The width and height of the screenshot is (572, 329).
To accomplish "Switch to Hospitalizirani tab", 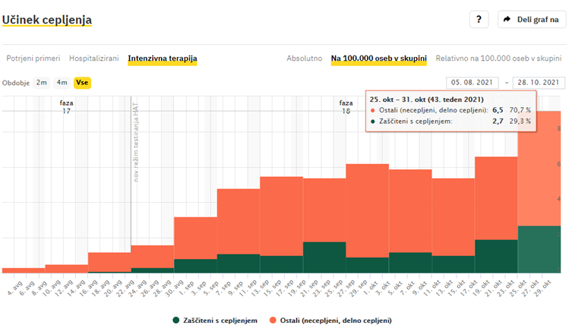I will (x=94, y=59).
